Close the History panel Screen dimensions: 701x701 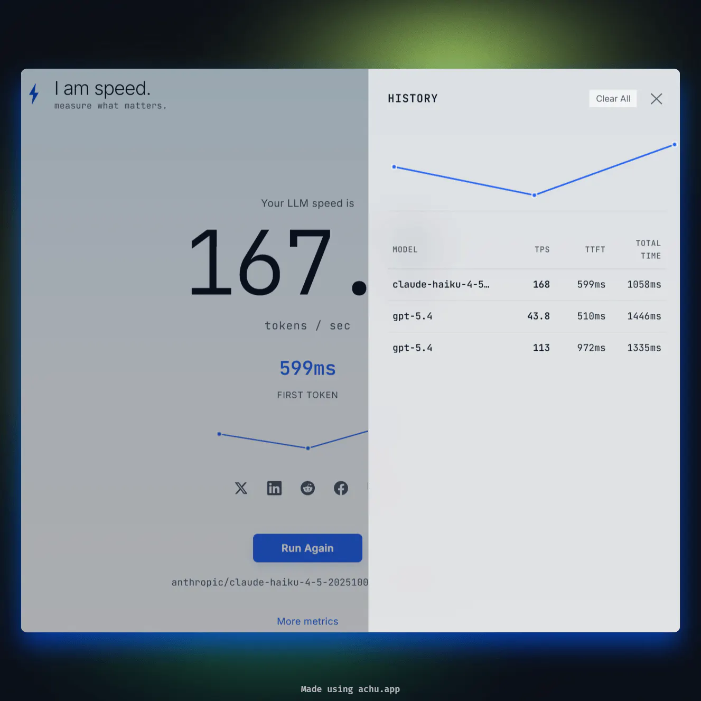click(x=657, y=99)
